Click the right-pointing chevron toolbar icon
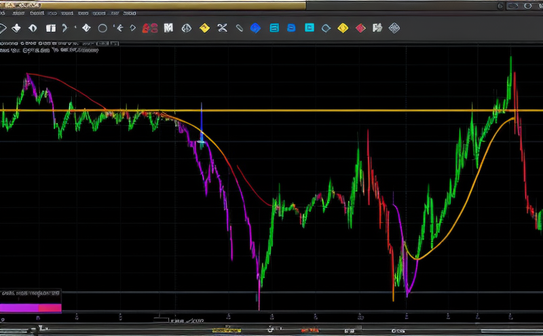 (64, 28)
